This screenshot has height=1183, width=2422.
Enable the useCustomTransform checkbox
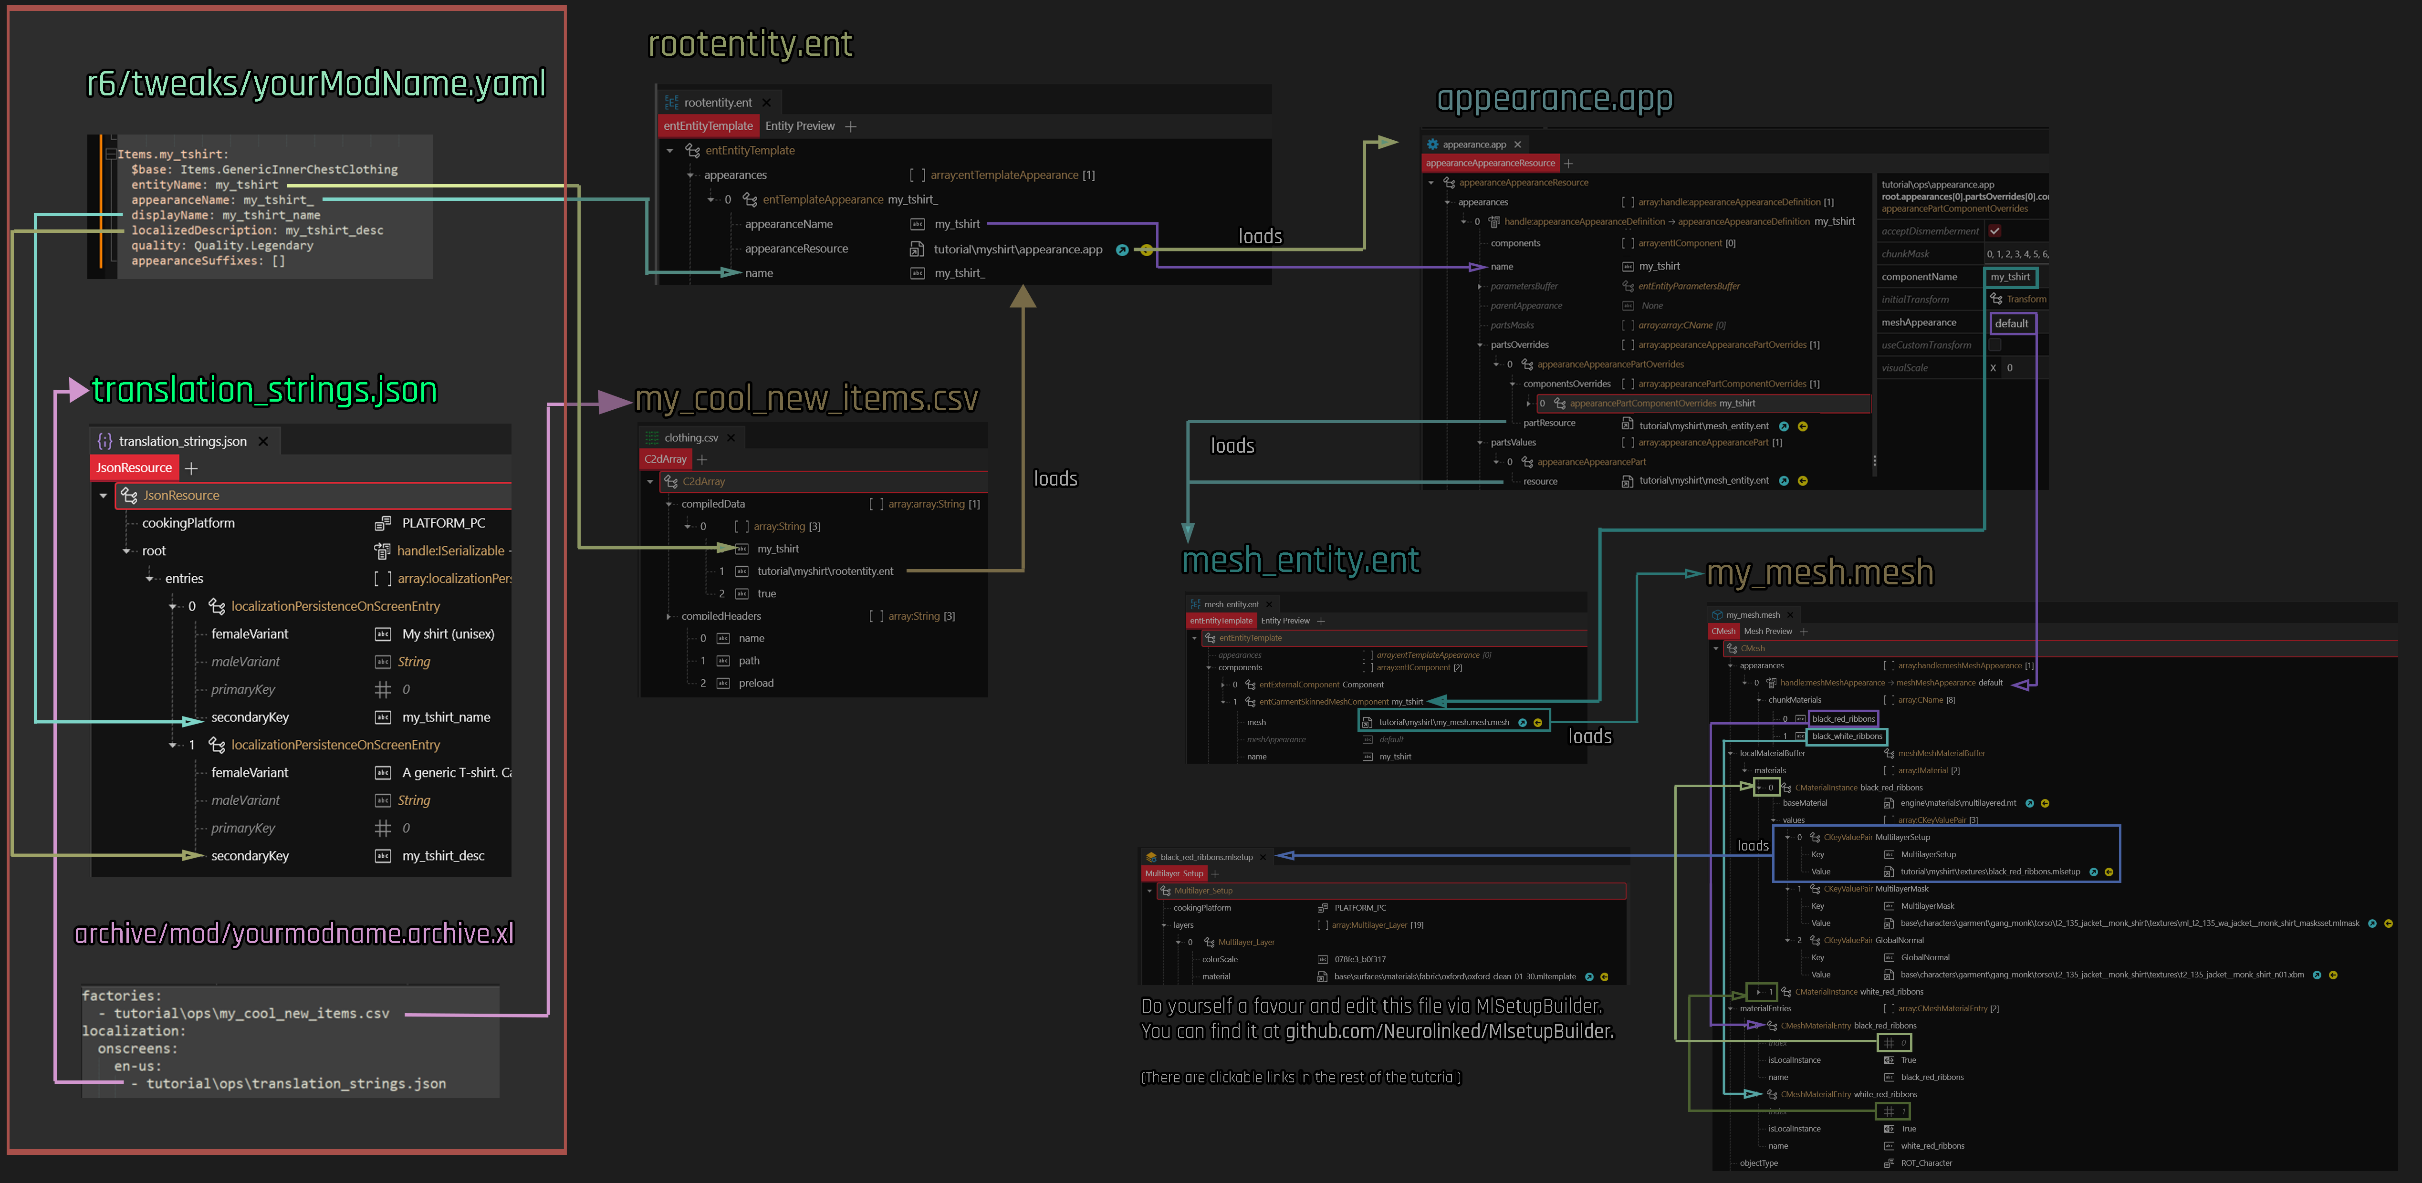[1994, 345]
